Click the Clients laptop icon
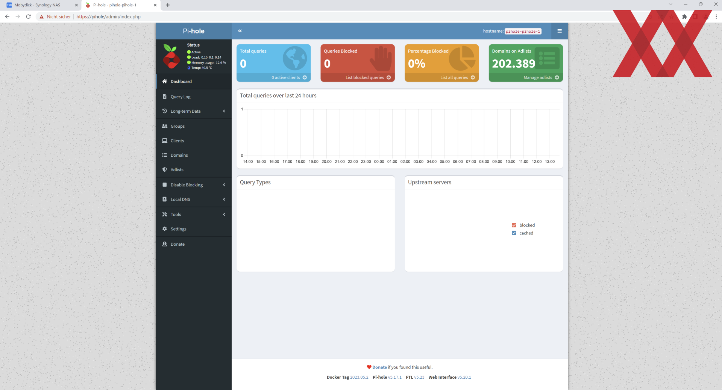The height and width of the screenshot is (390, 722). tap(164, 141)
